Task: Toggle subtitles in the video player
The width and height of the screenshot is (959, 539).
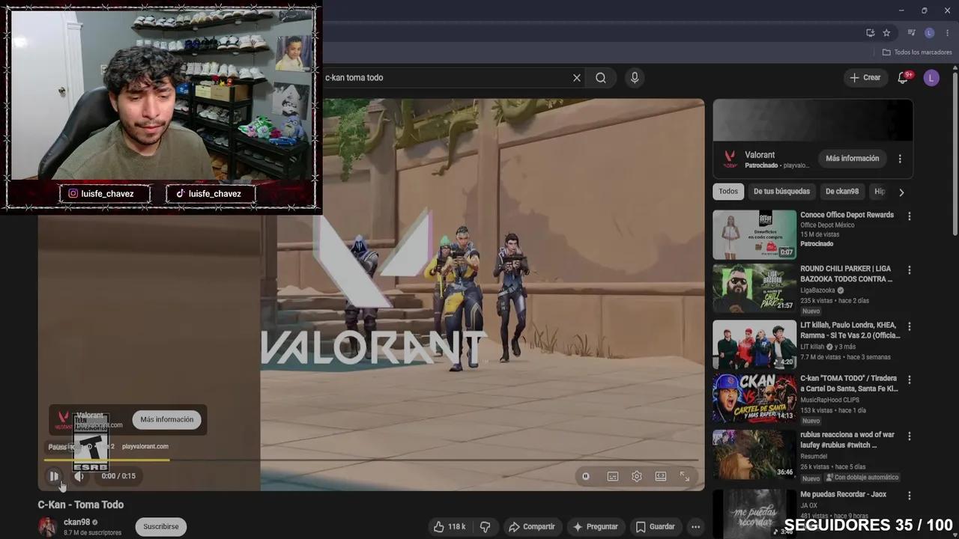Action: pyautogui.click(x=613, y=476)
